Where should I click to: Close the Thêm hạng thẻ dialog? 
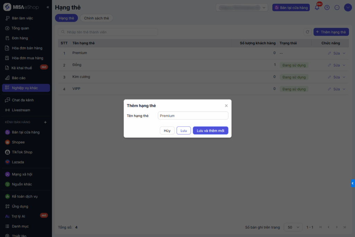pos(226,106)
